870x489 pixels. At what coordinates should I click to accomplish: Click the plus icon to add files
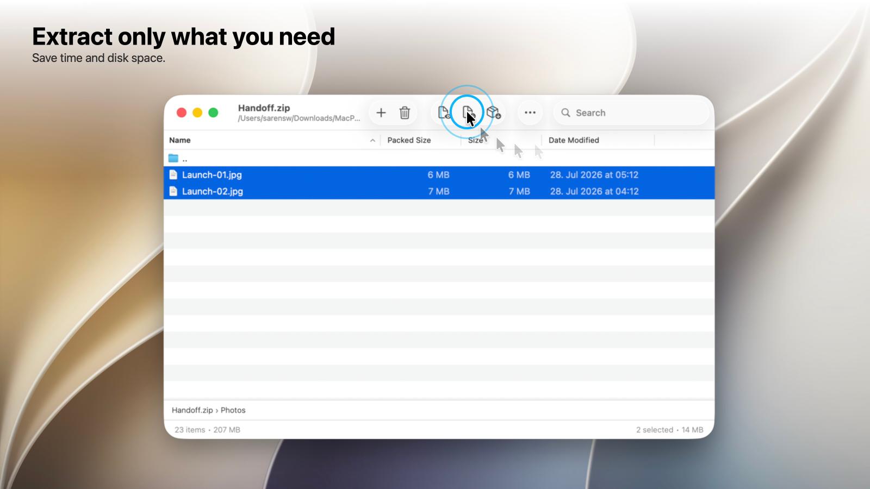(381, 112)
